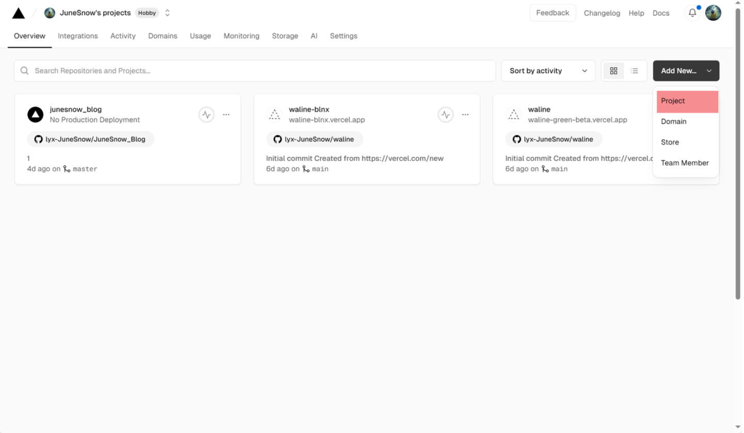Open the Sort by activity dropdown
The height and width of the screenshot is (433, 744).
tap(548, 71)
